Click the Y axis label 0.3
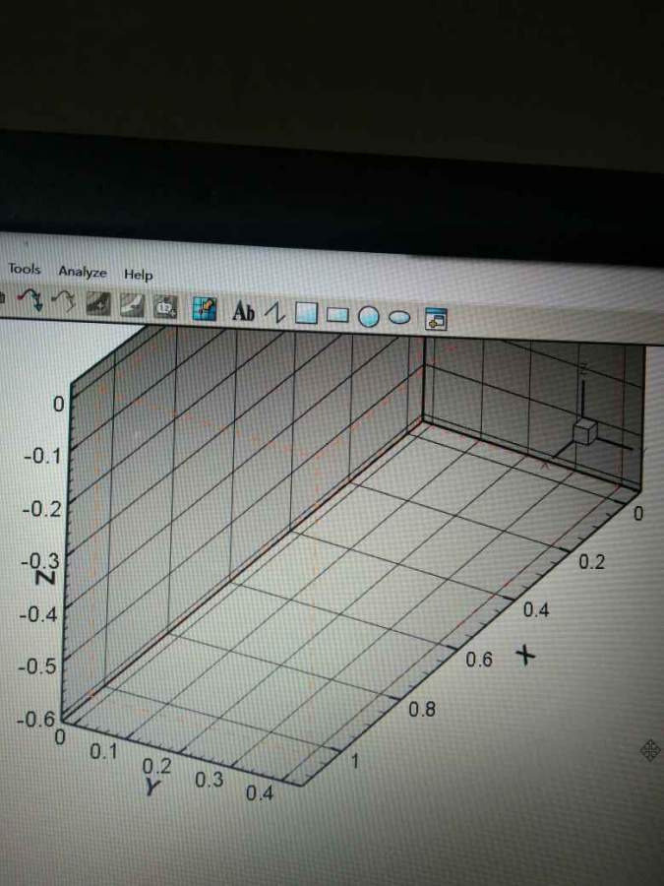This screenshot has width=664, height=886. coord(209,781)
